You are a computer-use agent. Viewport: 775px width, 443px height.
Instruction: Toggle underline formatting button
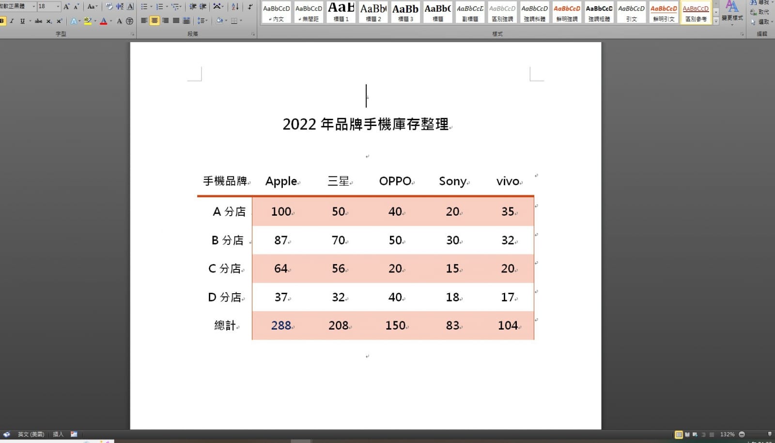[22, 21]
